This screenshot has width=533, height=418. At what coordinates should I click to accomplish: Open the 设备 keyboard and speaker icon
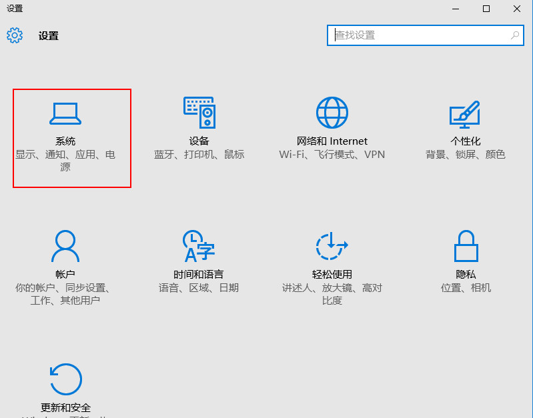pos(199,113)
